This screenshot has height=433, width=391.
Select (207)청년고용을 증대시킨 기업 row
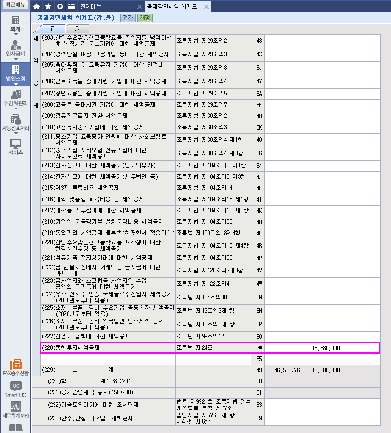210,94
